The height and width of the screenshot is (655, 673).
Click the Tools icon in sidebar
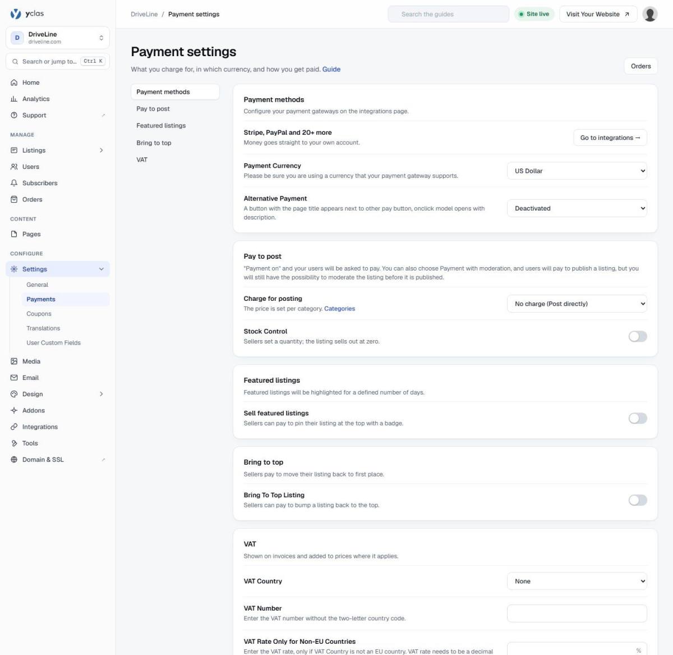pos(14,443)
